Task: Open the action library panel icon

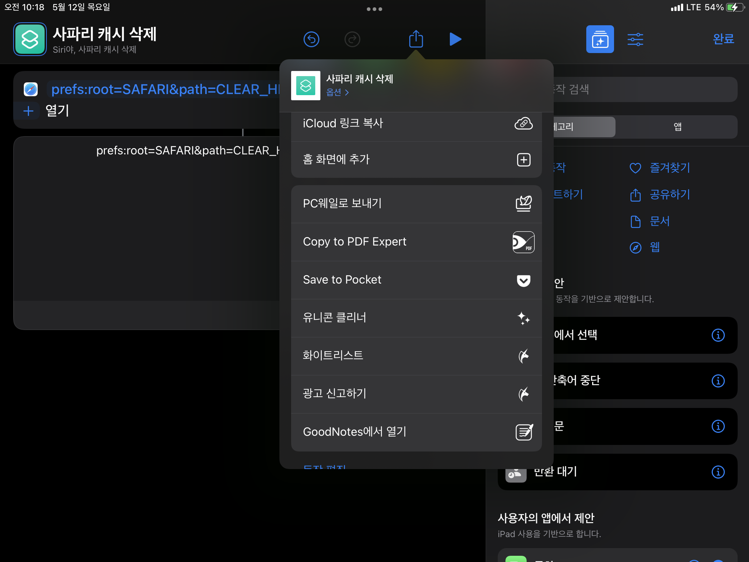Action: (600, 39)
